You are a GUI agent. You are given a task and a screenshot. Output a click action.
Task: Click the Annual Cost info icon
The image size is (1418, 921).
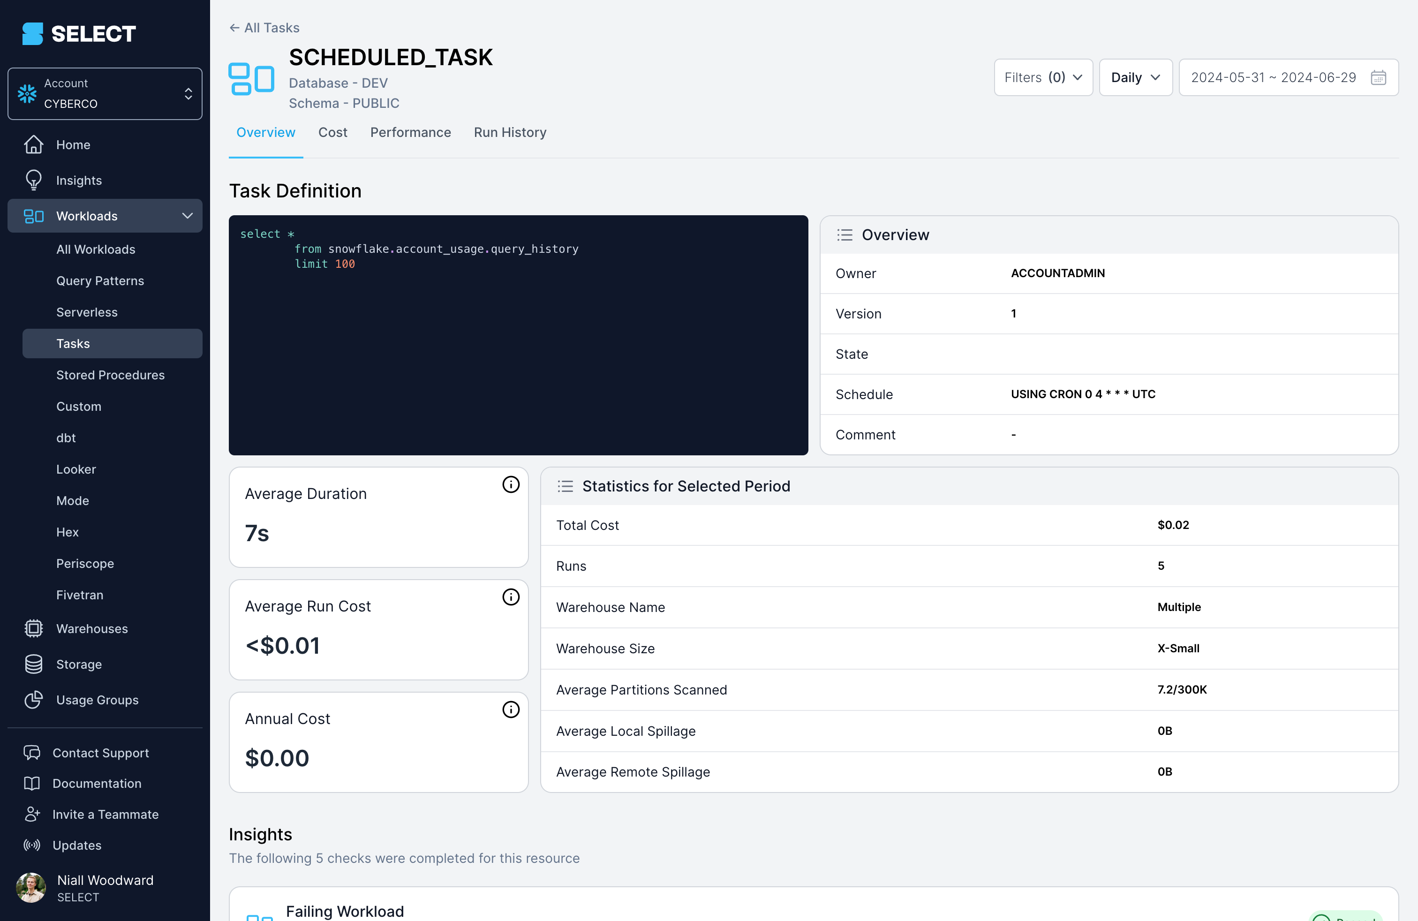[511, 710]
